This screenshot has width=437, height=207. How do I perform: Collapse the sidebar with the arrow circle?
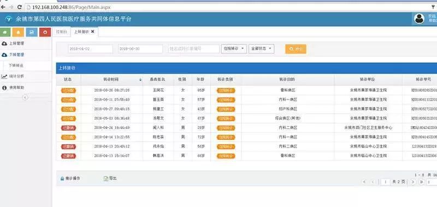tap(25, 98)
